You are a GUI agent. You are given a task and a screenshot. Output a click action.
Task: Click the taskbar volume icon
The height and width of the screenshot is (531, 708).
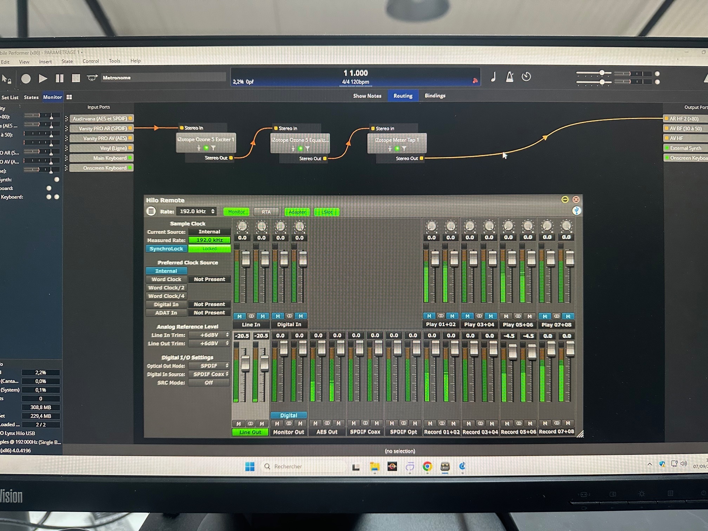click(x=683, y=464)
